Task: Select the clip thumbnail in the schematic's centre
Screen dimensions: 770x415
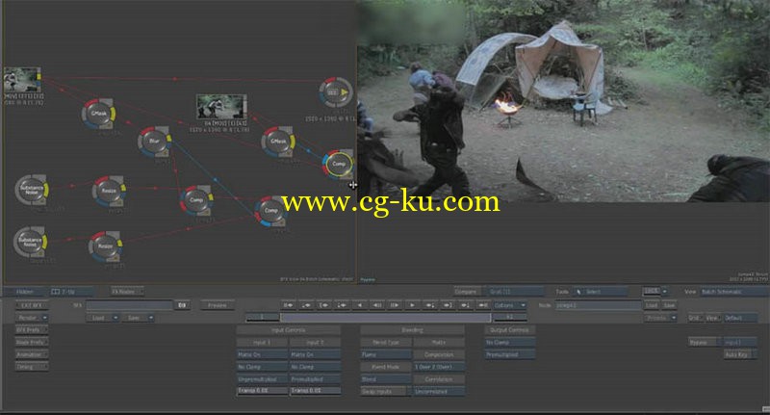Action: [x=221, y=107]
